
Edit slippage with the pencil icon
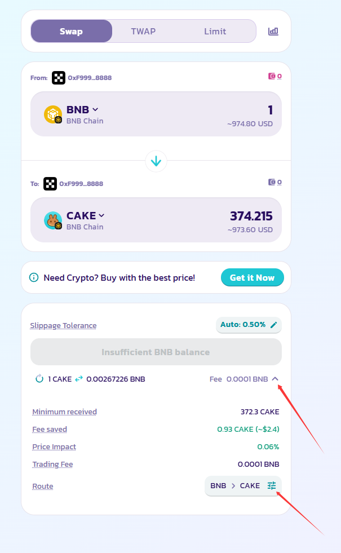coord(274,325)
